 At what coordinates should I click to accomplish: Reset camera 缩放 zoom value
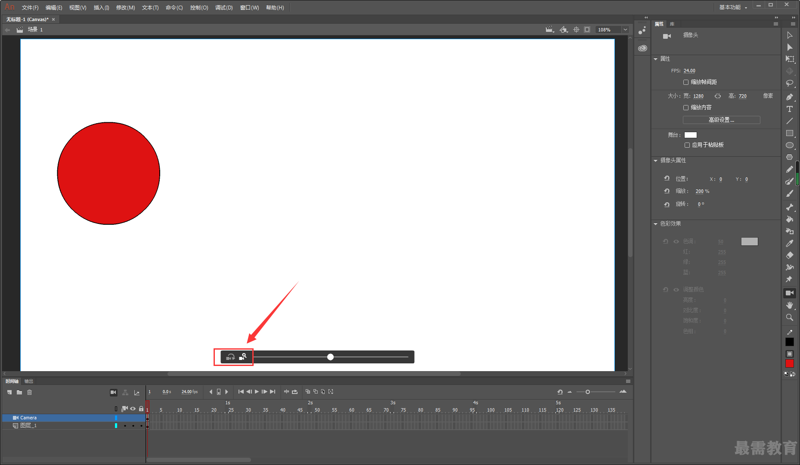(667, 191)
